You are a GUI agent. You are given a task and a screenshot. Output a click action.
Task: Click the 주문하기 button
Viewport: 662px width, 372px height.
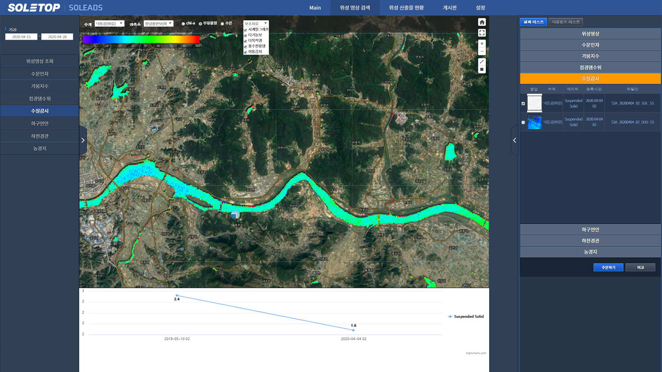(x=608, y=268)
